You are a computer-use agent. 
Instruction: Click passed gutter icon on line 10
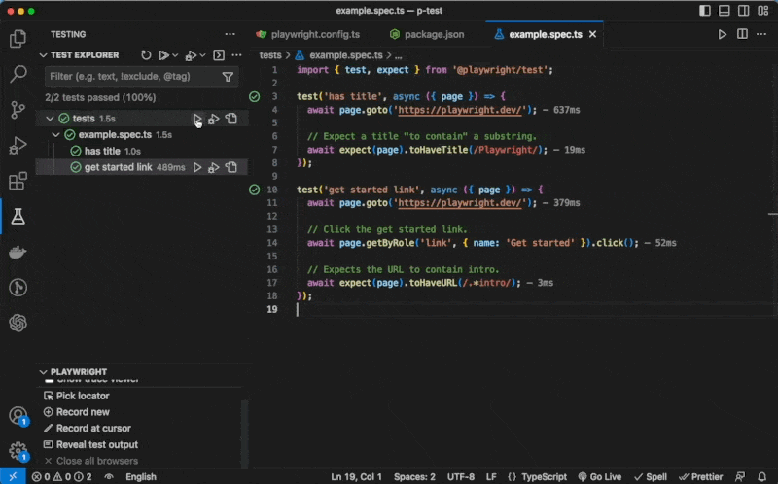pos(254,190)
